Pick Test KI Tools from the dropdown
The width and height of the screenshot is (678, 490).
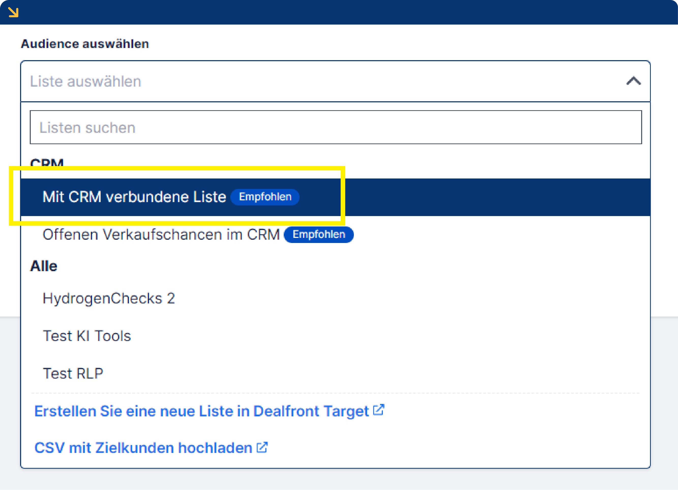(x=87, y=336)
